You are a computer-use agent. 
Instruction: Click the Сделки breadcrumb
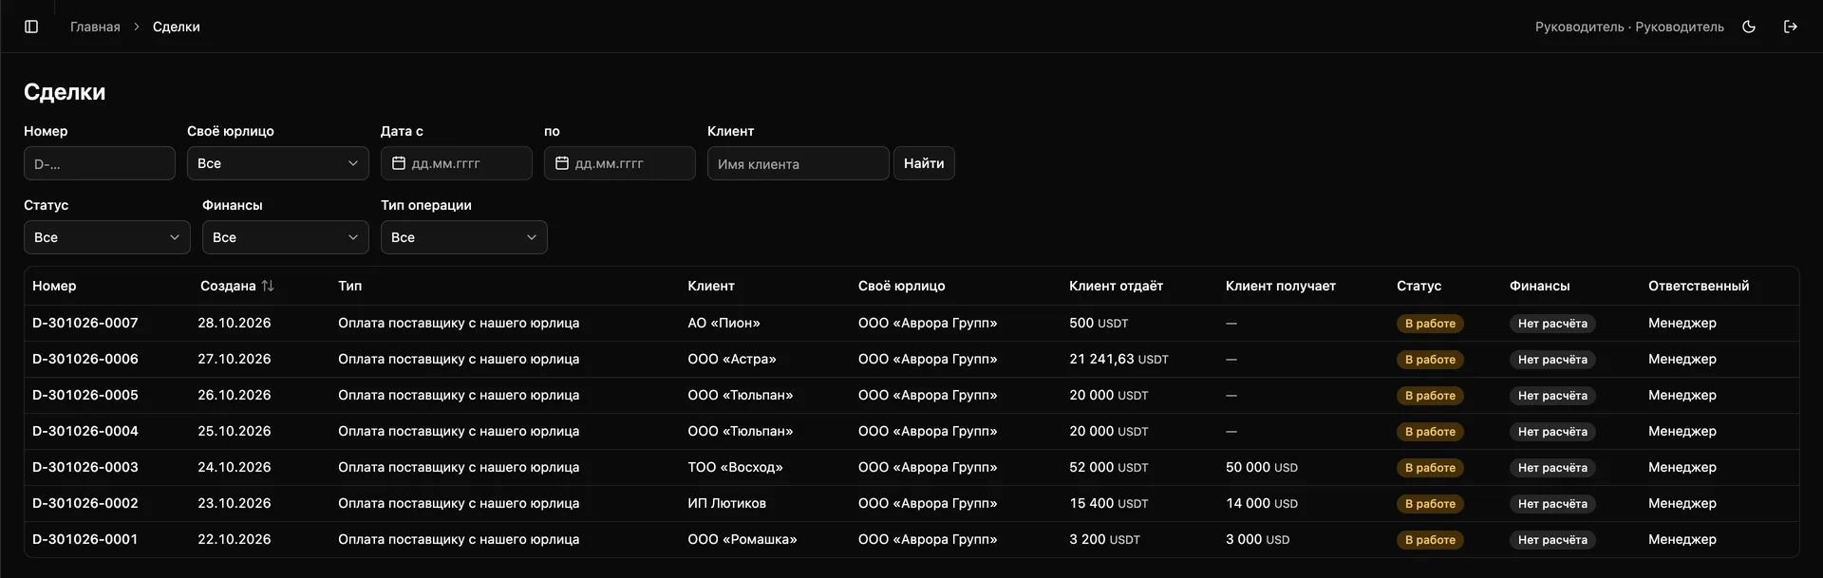177,27
